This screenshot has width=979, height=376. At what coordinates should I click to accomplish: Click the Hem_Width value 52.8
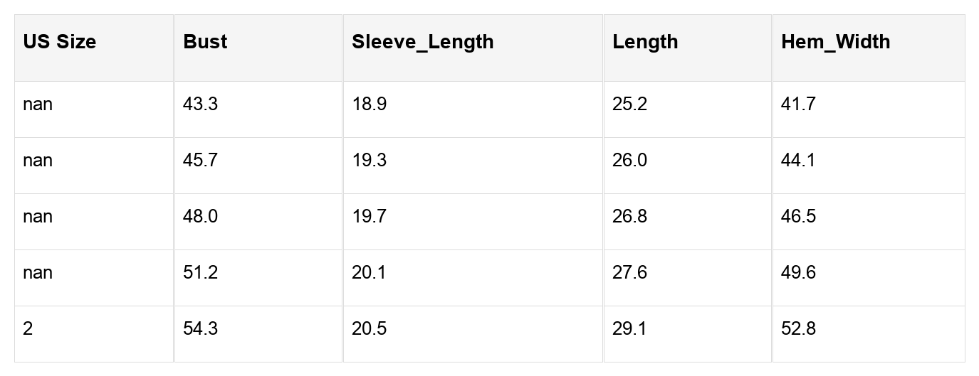(x=798, y=329)
